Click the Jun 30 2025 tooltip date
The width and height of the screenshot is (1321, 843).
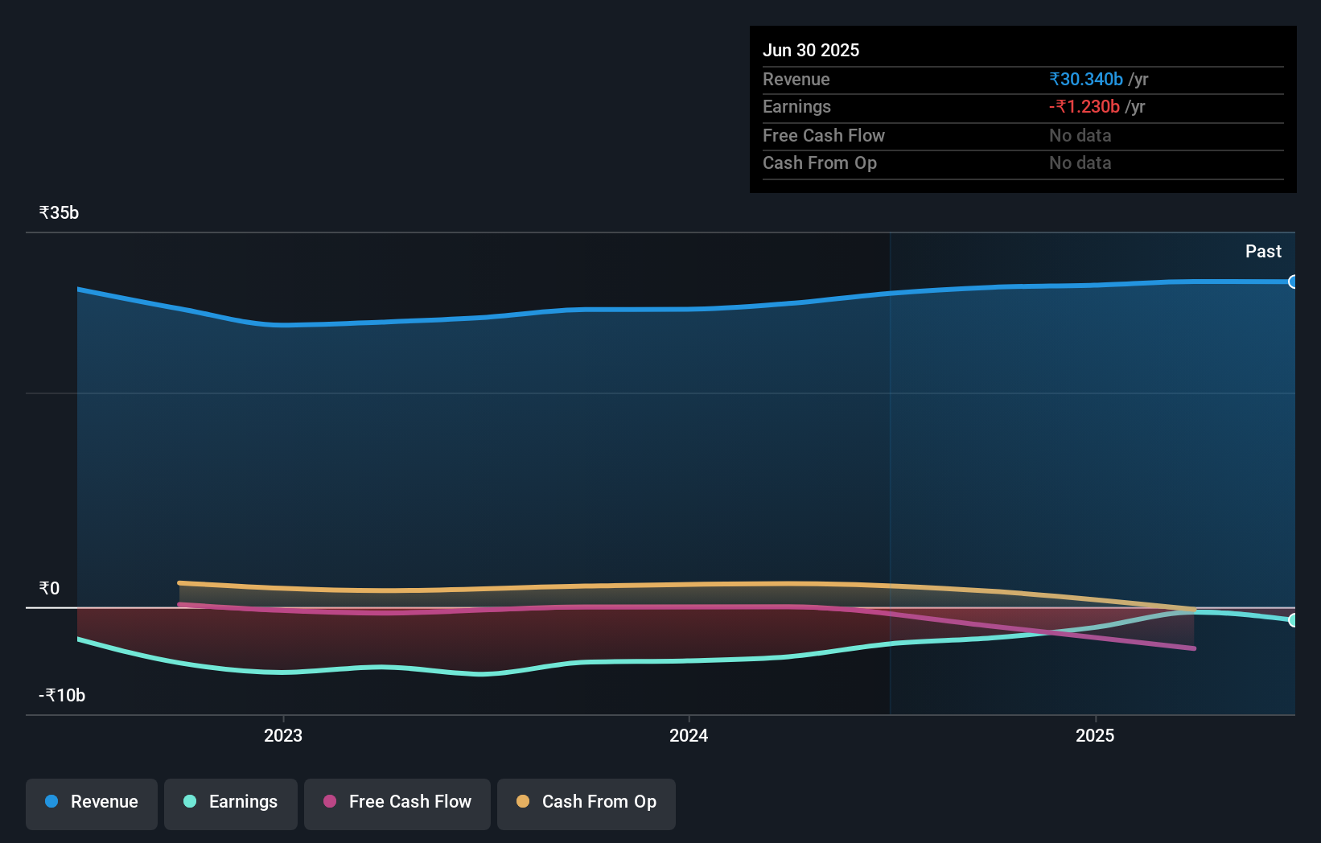[x=811, y=50]
